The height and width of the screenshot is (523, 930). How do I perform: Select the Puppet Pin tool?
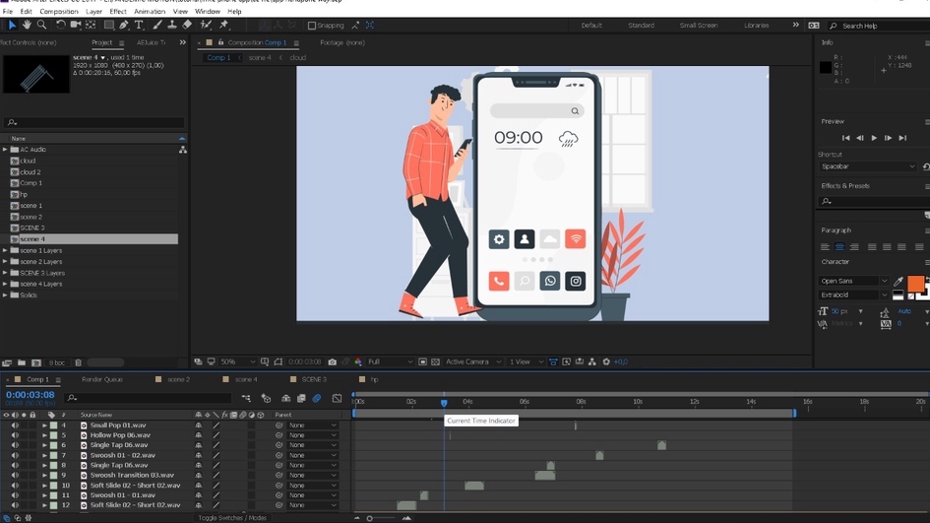click(x=224, y=25)
